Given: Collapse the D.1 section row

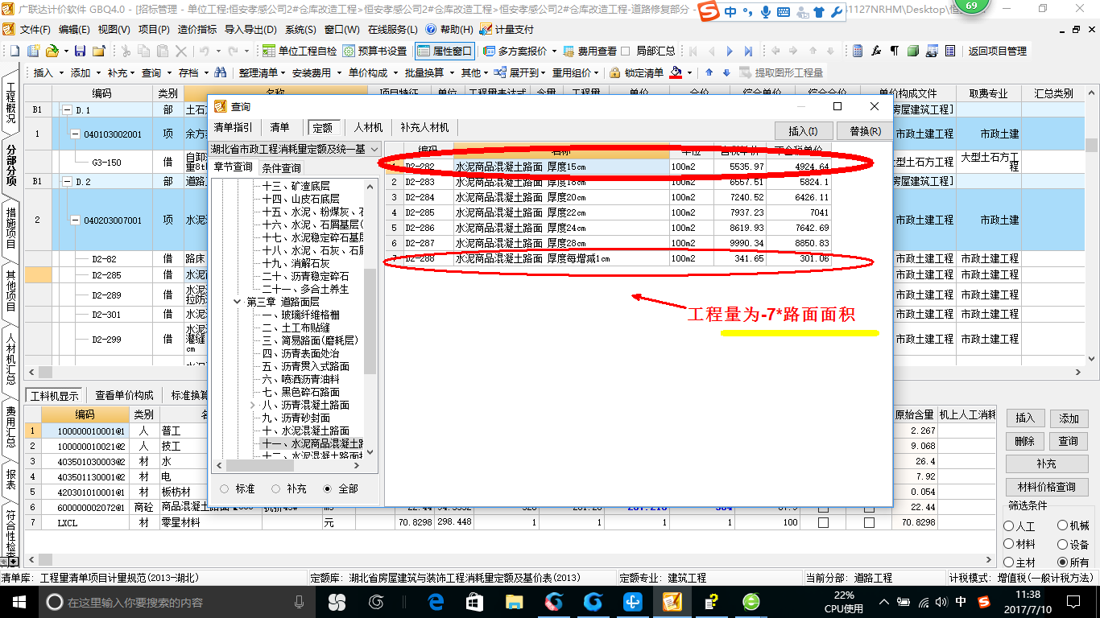Looking at the screenshot, I should pos(67,110).
